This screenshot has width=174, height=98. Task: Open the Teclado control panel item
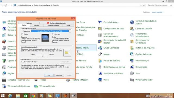(43, 80)
